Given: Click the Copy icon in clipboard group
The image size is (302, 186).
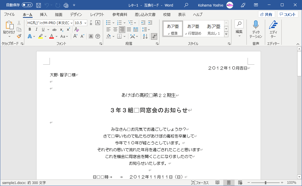Looking at the screenshot, I should pyautogui.click(x=19, y=29).
